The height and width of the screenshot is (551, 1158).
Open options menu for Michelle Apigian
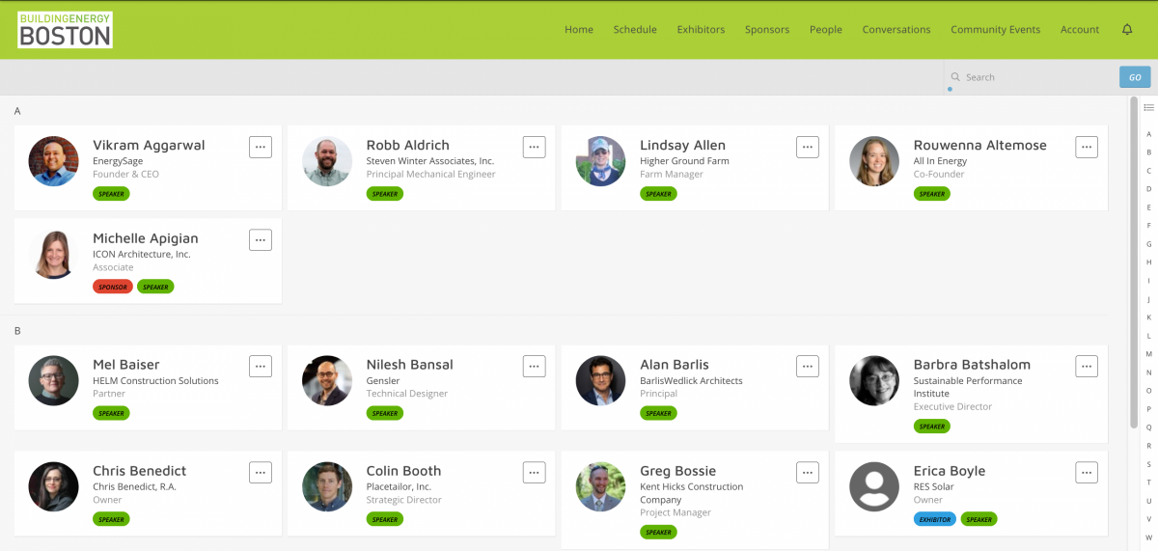coord(261,239)
